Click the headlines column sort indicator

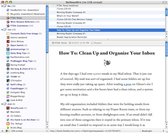click(x=54, y=6)
